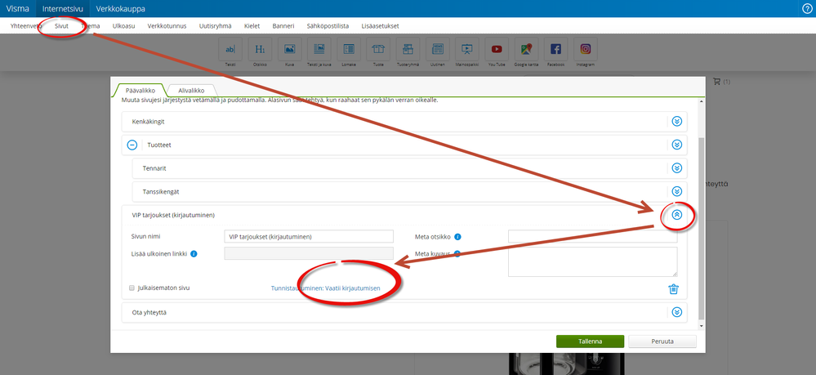Screen dimensions: 816x375
Task: Open the Lisäasetukset menu item
Action: point(381,25)
